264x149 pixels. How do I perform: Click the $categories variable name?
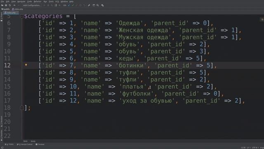pos(43,16)
